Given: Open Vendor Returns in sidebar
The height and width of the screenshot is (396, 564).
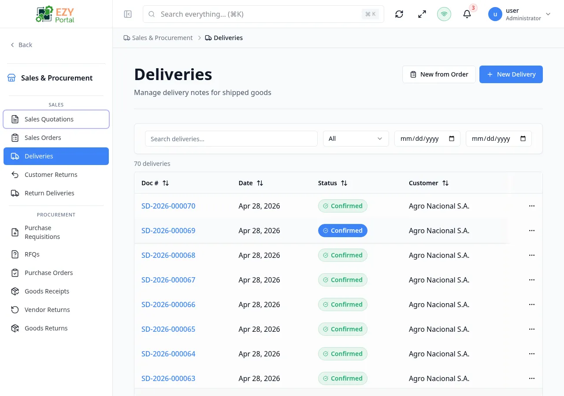Looking at the screenshot, I should click(56, 310).
